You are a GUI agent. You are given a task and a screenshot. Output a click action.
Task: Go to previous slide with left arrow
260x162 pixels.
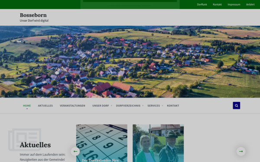tap(75, 151)
